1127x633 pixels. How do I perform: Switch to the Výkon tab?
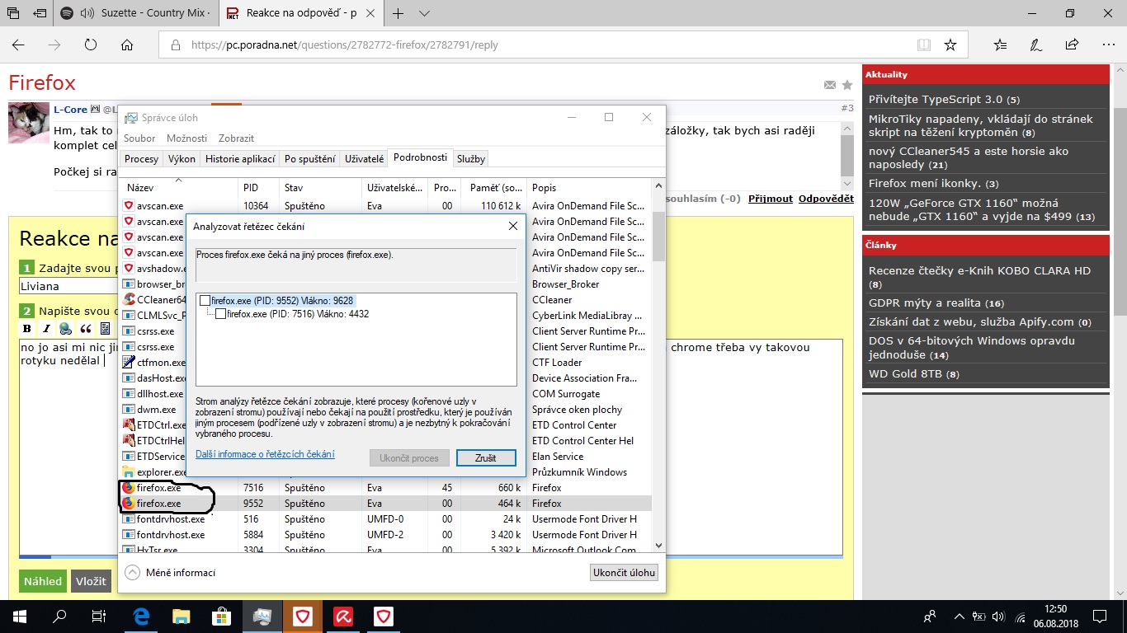(x=182, y=158)
